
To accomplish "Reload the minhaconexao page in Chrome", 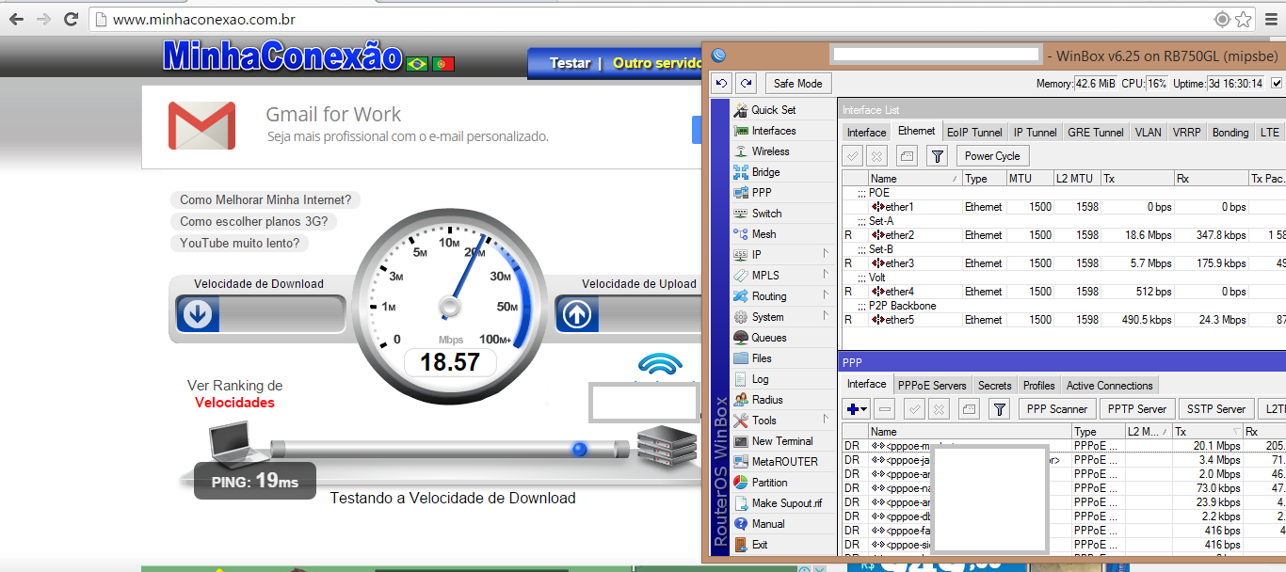I will (71, 19).
